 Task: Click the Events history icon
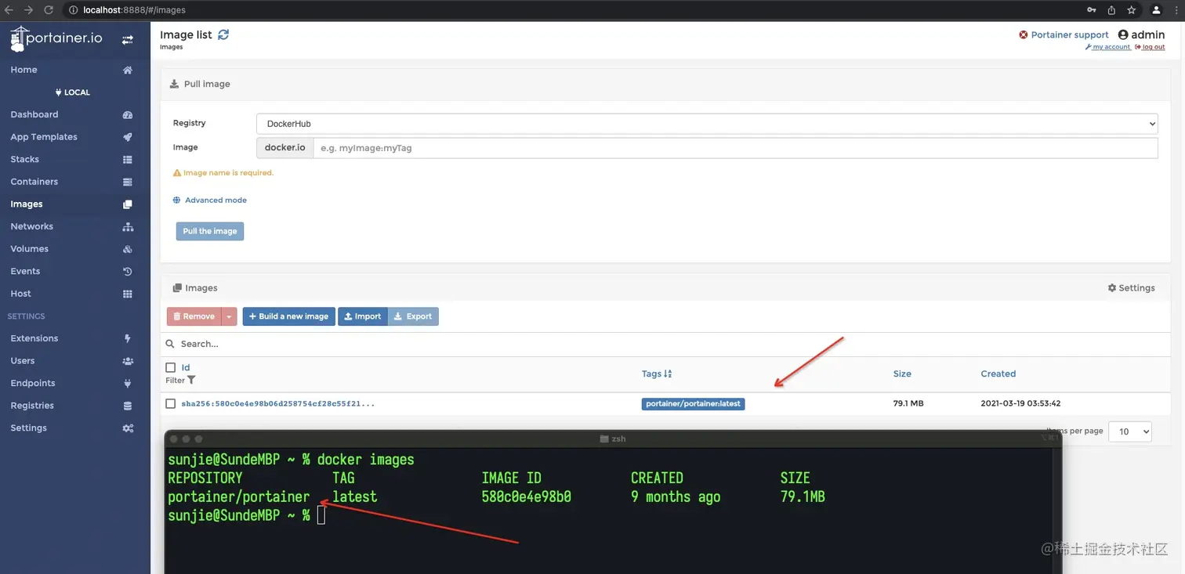pyautogui.click(x=128, y=272)
